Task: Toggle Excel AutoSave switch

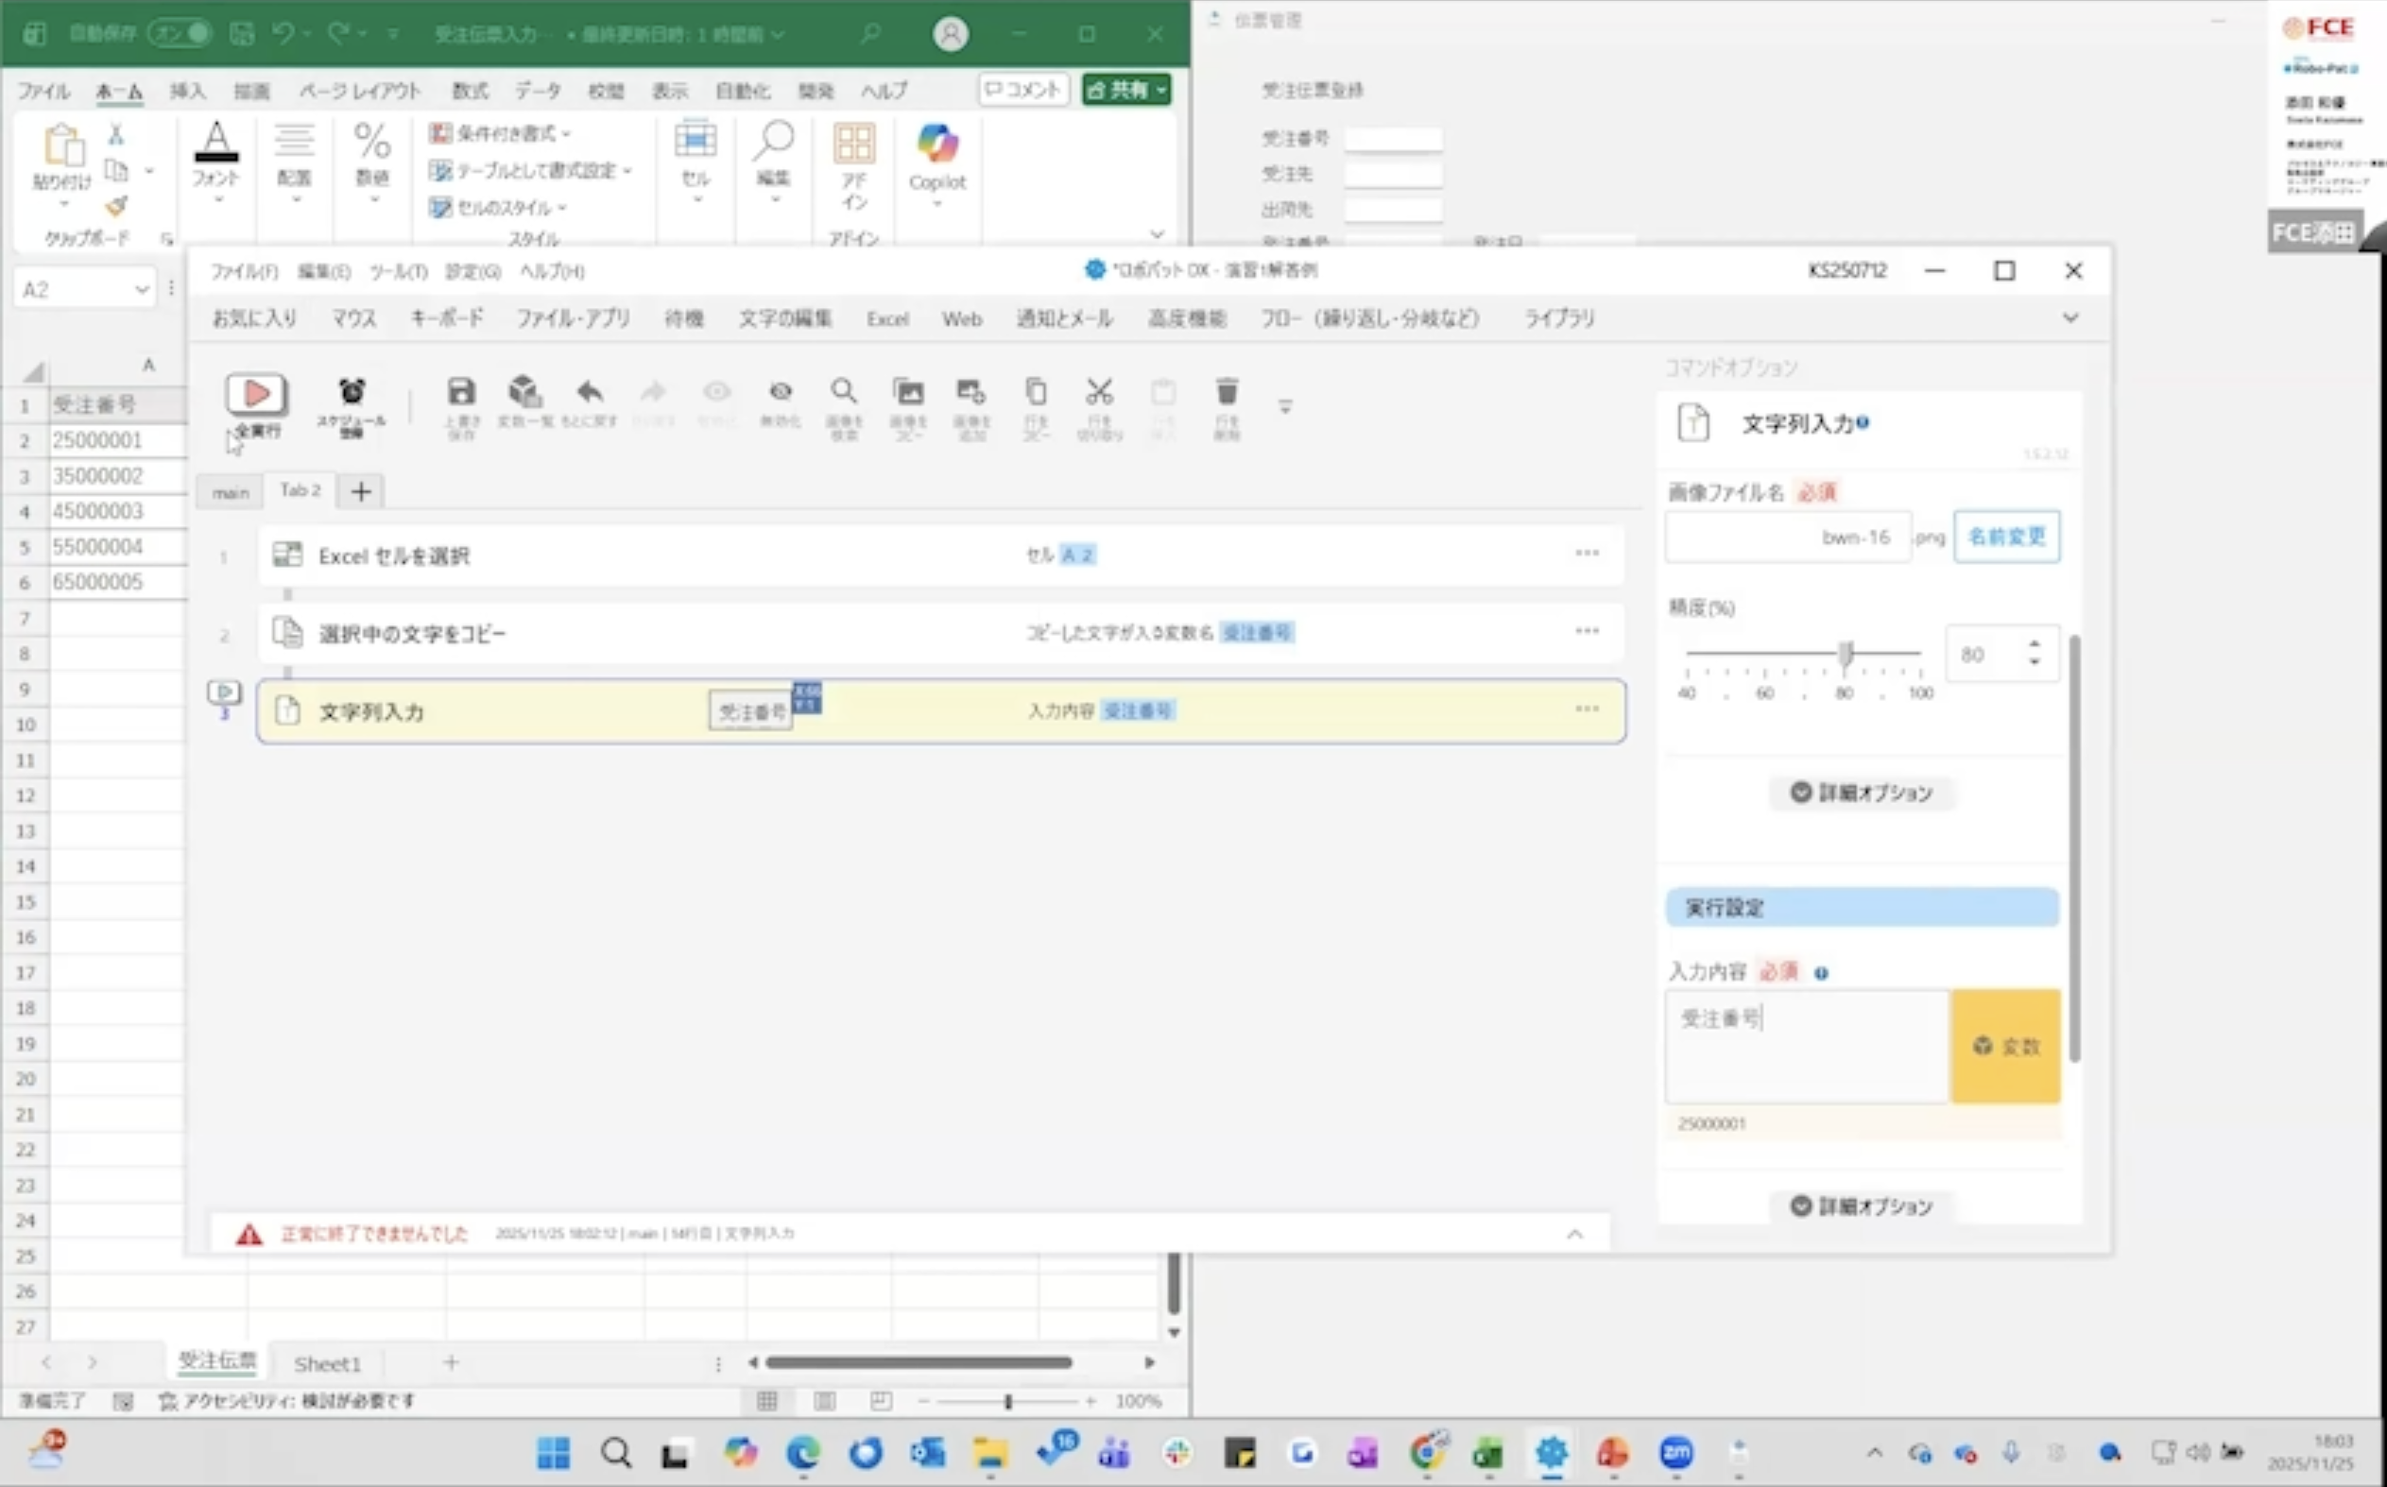Action: [x=180, y=33]
